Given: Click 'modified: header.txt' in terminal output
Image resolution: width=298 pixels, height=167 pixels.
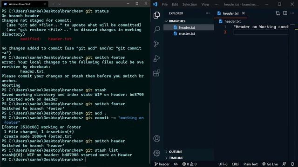Looking at the screenshot, I should click(46, 39).
